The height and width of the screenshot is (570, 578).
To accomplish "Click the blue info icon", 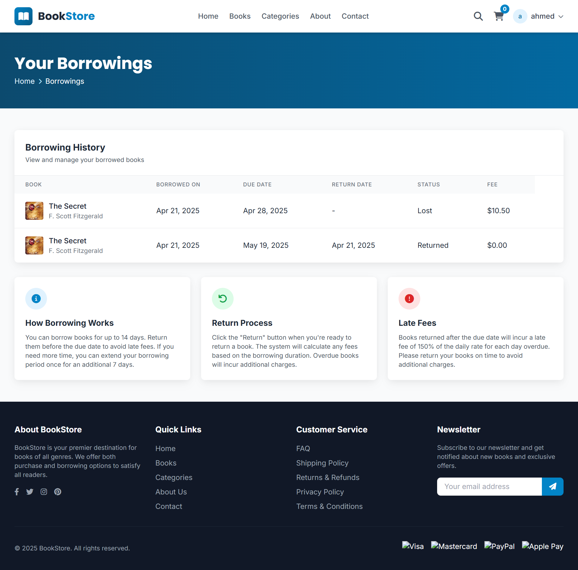I will (36, 299).
